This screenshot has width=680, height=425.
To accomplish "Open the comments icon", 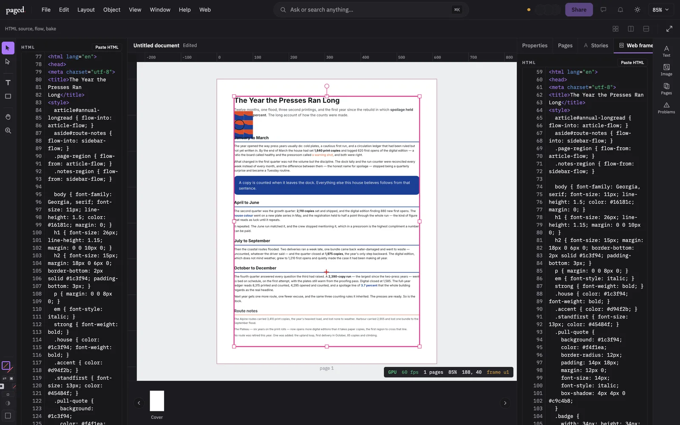I will [x=603, y=10].
